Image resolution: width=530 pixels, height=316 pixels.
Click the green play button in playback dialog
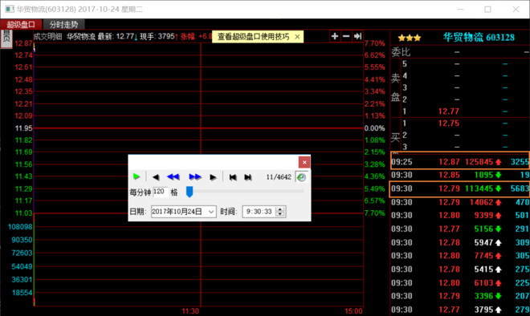137,176
